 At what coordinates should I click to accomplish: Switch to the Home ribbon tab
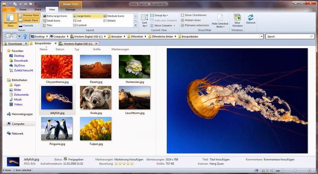(x=23, y=10)
